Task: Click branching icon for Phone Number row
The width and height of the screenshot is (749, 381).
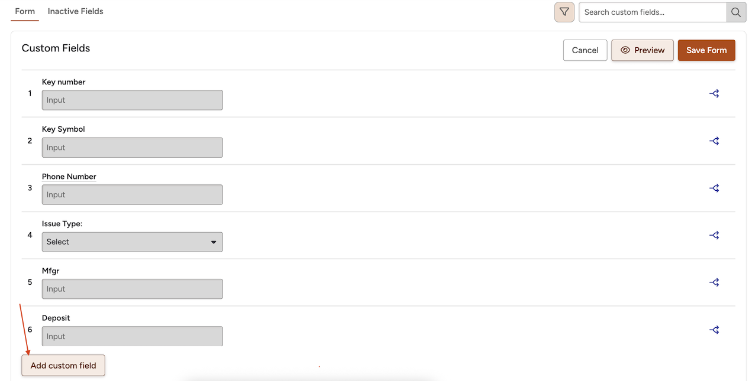Action: click(714, 188)
